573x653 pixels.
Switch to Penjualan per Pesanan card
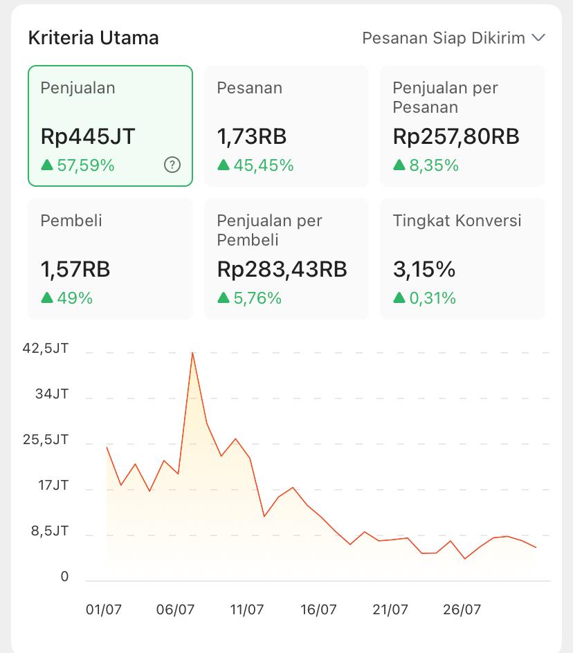(x=462, y=126)
